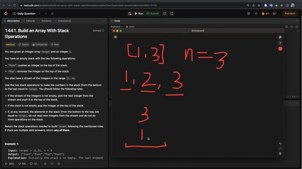302x169 pixels.
Task: Open the timer alarm clock icon
Action: click(165, 14)
